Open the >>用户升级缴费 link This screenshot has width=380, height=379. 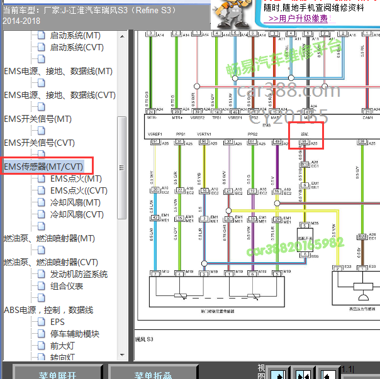point(298,18)
